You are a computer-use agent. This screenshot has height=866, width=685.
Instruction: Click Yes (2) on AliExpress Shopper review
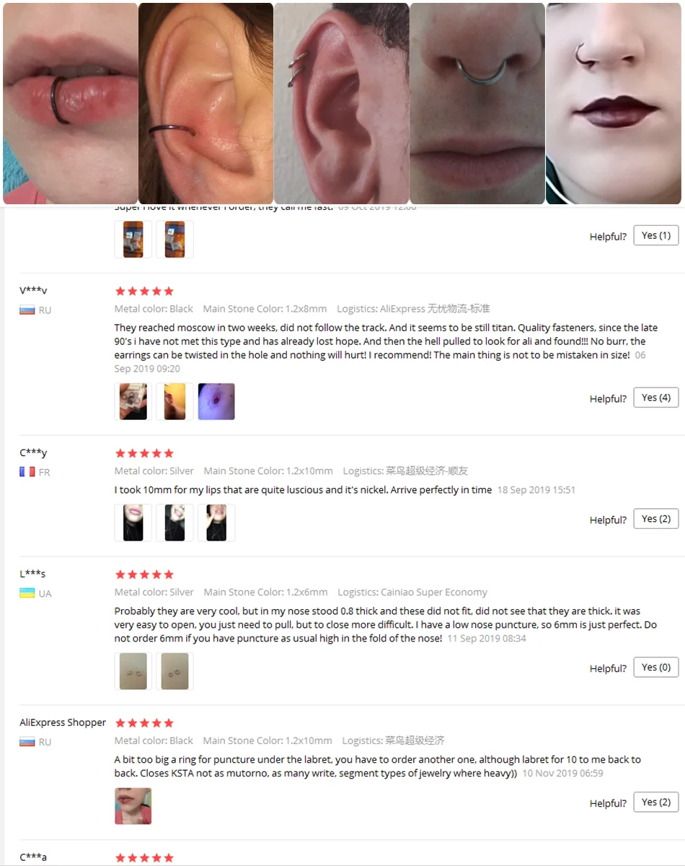pyautogui.click(x=656, y=802)
